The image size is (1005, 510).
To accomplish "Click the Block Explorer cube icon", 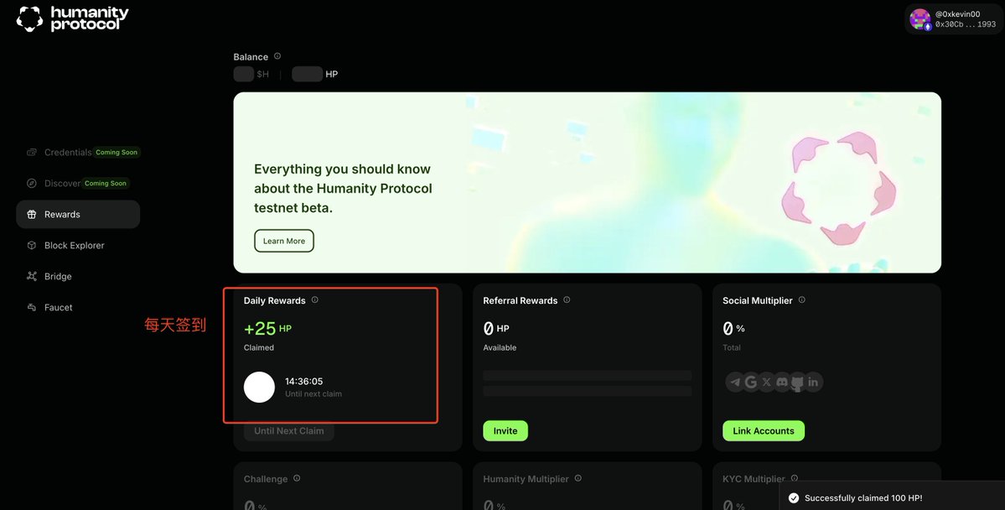I will coord(31,246).
